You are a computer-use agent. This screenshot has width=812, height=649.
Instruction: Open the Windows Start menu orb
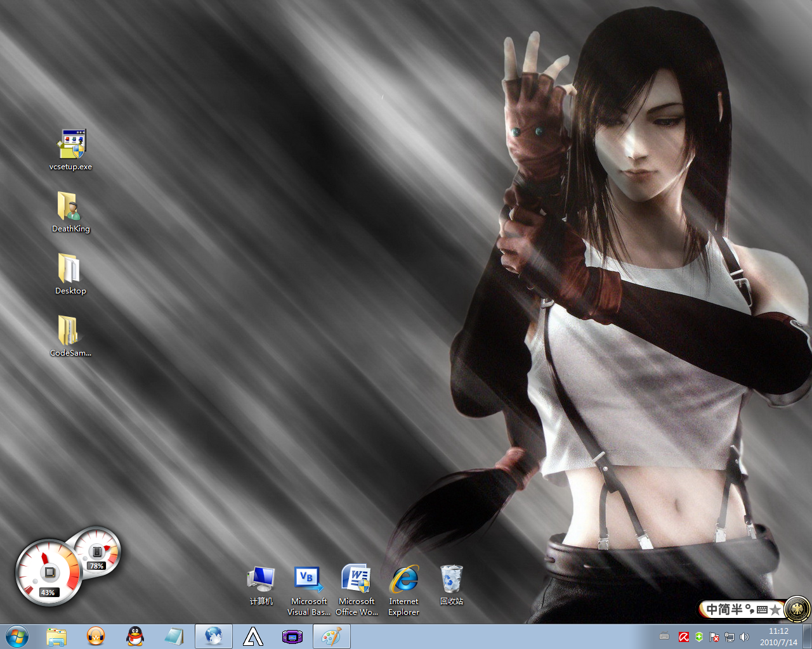coord(17,636)
